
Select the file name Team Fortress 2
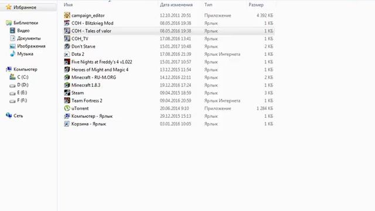[87, 101]
